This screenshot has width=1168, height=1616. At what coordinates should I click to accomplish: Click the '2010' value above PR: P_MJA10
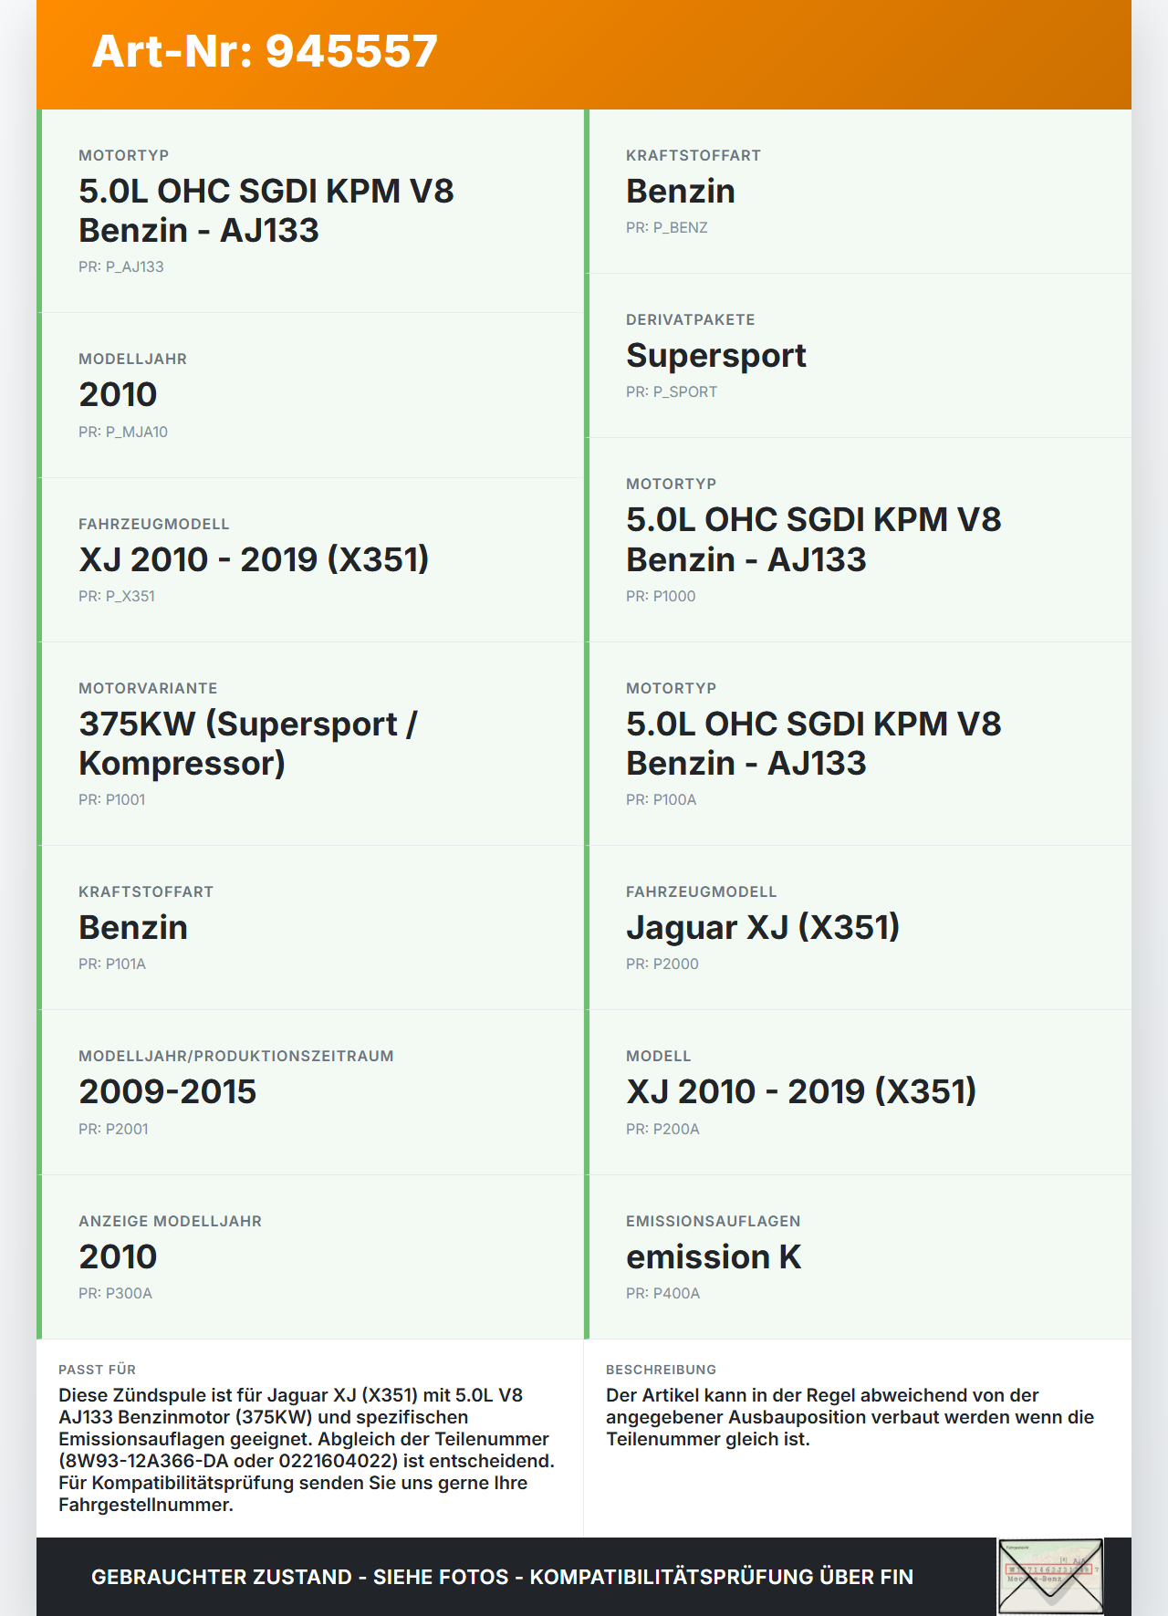118,395
